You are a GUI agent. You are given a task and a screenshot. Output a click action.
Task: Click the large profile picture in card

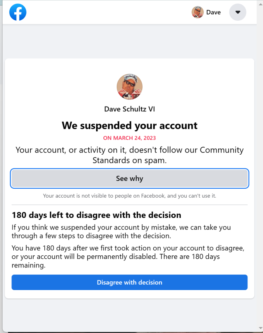tap(130, 87)
